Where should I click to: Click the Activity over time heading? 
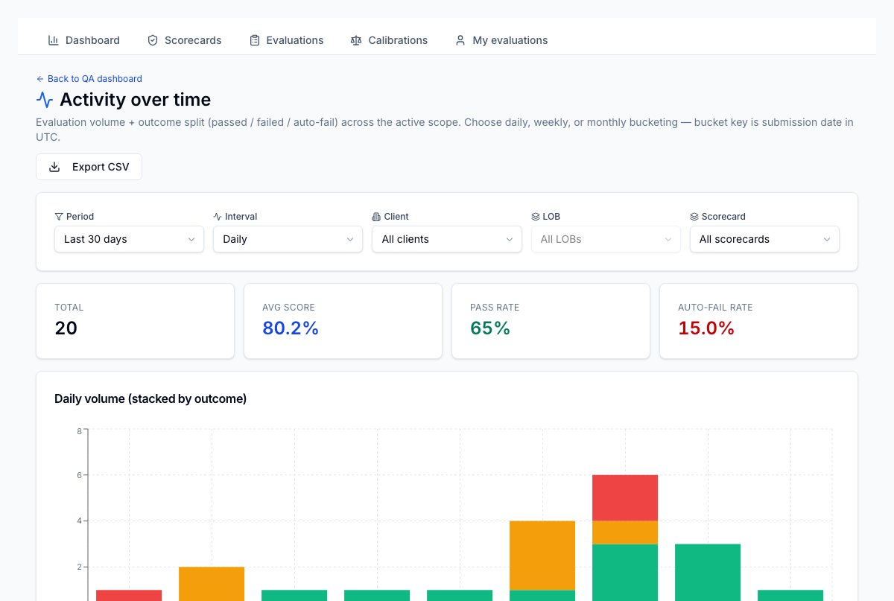click(x=135, y=100)
